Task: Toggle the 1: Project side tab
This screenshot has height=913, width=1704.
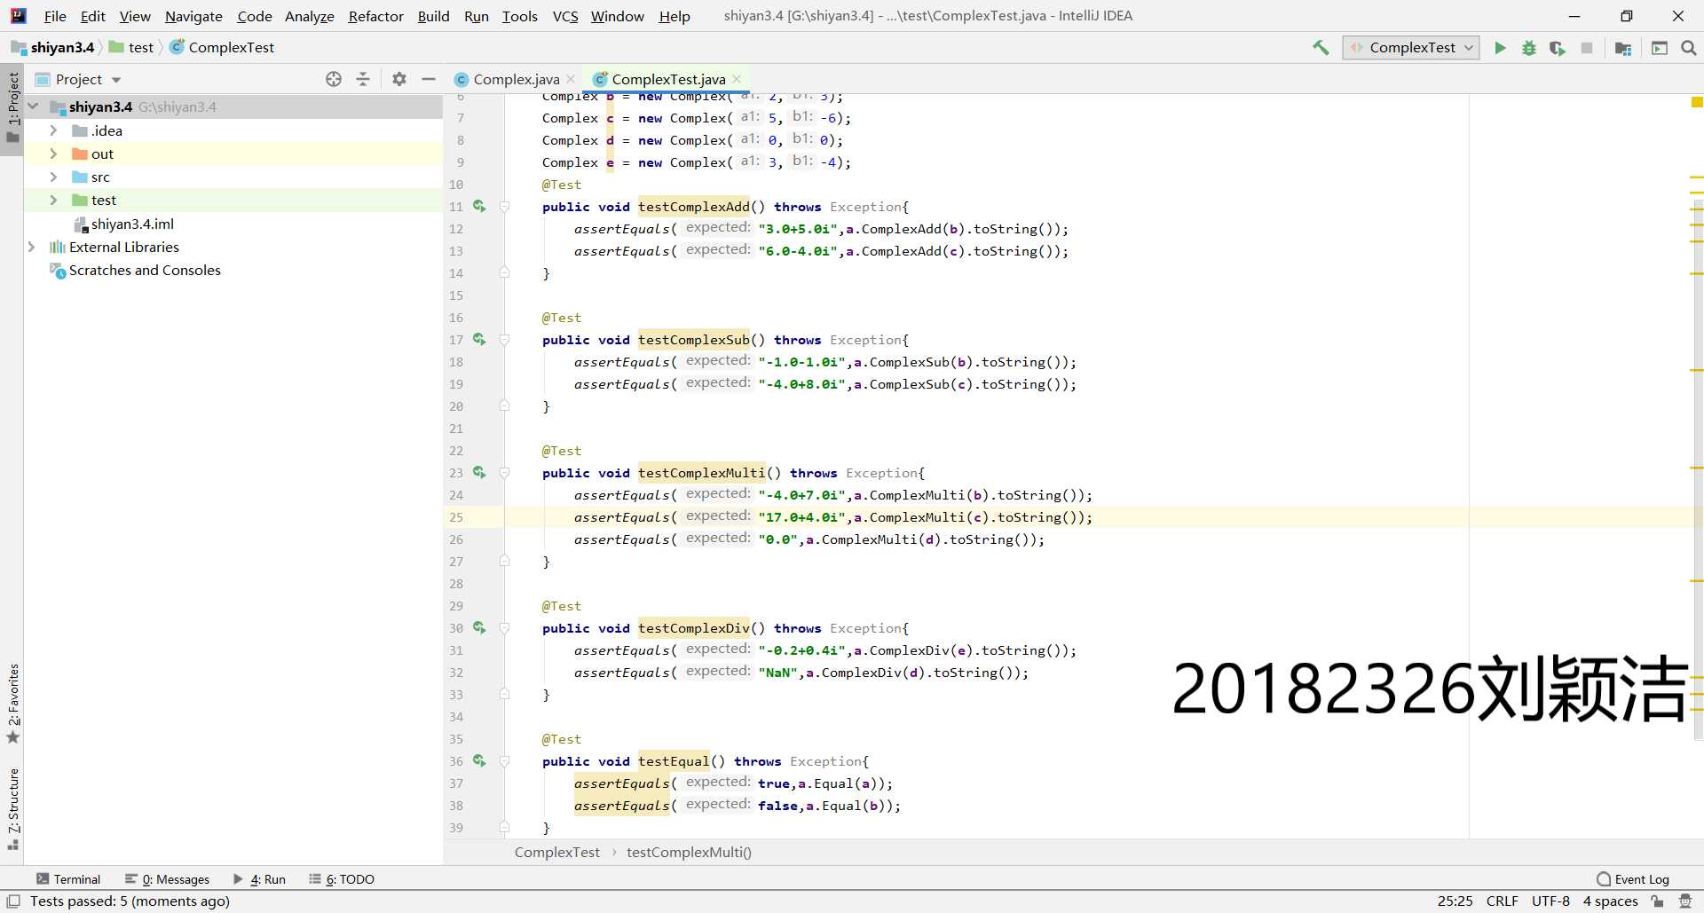Action: click(x=12, y=108)
